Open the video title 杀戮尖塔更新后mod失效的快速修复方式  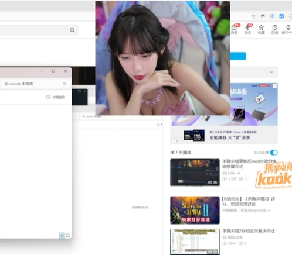(249, 164)
